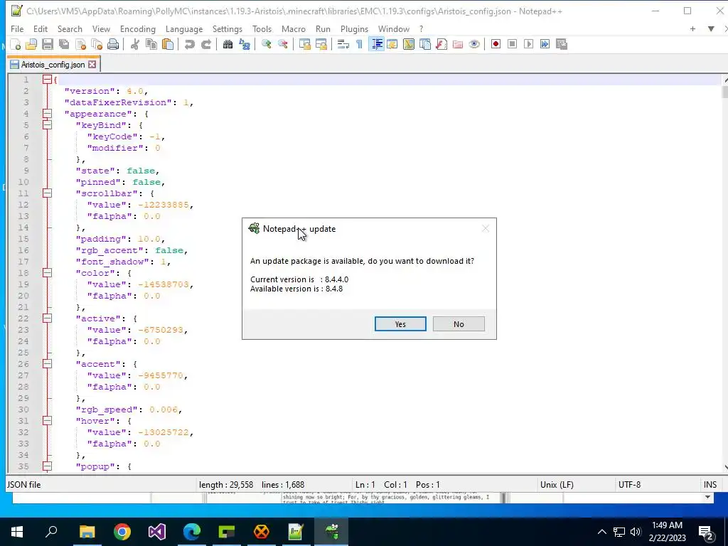Collapse the "popup" fold marker on line 35
The width and height of the screenshot is (728, 546).
pos(47,466)
